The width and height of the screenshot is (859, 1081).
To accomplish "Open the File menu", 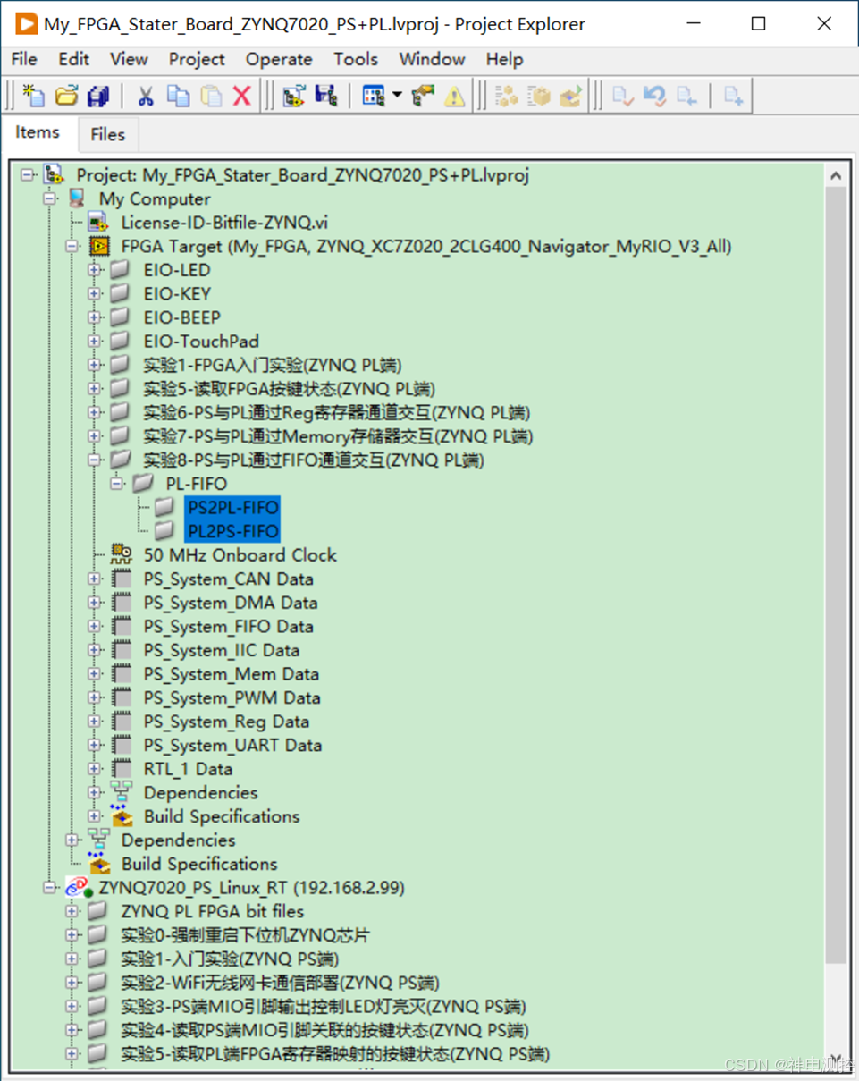I will click(23, 59).
